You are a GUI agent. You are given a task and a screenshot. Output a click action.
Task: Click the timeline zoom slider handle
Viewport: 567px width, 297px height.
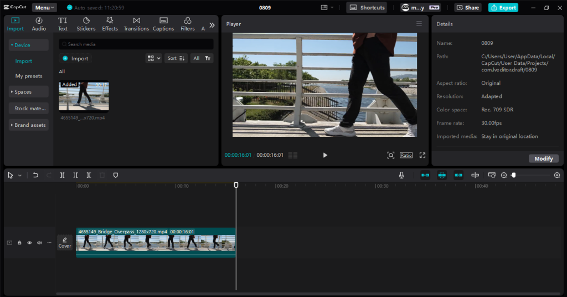point(513,175)
